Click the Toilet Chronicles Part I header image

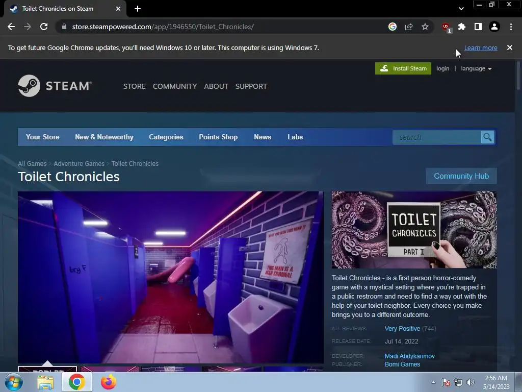(414, 230)
